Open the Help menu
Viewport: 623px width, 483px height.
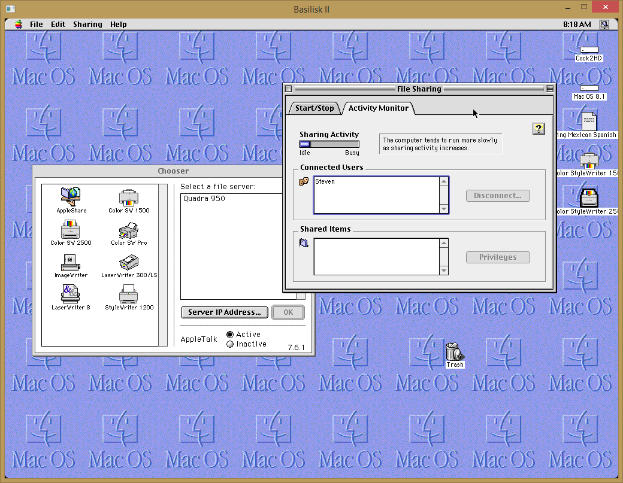[119, 24]
